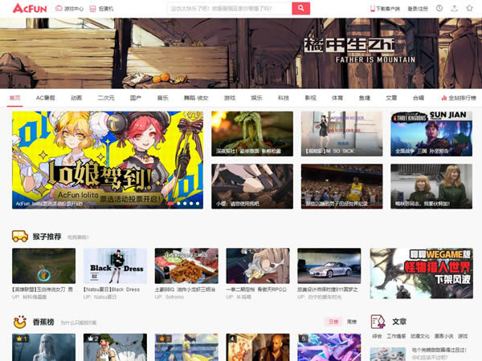Screen dimensions: 482x361
Task: Open the anime video under food thumbnail
Action: [252, 186]
